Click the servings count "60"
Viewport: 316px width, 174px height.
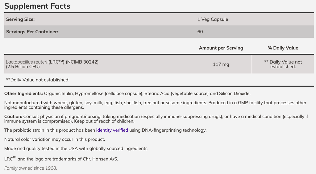click(200, 32)
